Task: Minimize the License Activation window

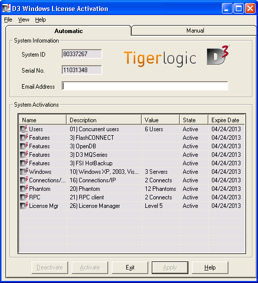Action: pyautogui.click(x=227, y=9)
